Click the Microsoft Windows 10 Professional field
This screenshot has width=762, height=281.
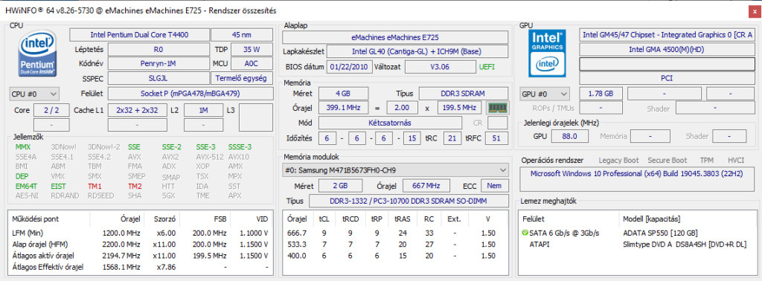(638, 179)
